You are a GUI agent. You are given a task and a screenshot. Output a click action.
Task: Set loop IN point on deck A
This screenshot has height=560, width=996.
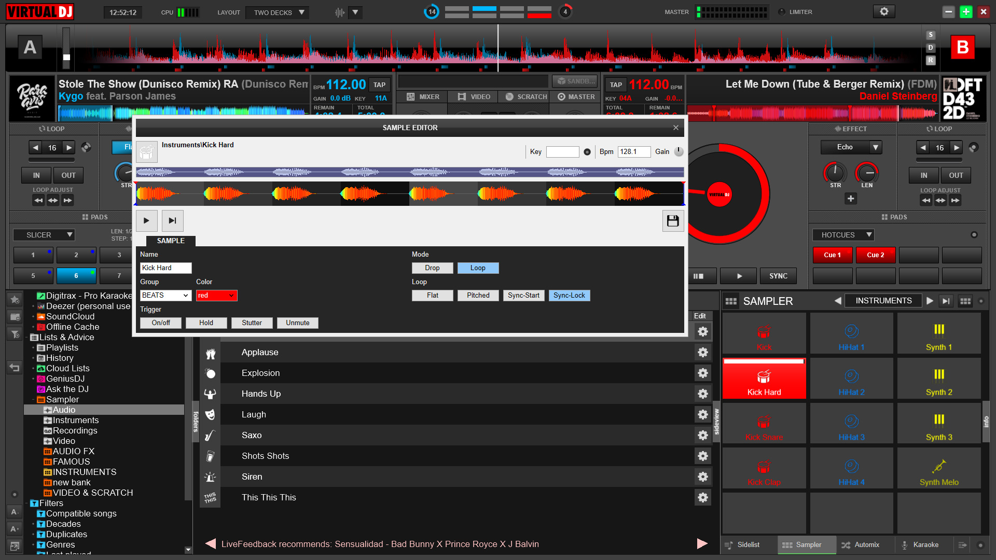pos(36,175)
